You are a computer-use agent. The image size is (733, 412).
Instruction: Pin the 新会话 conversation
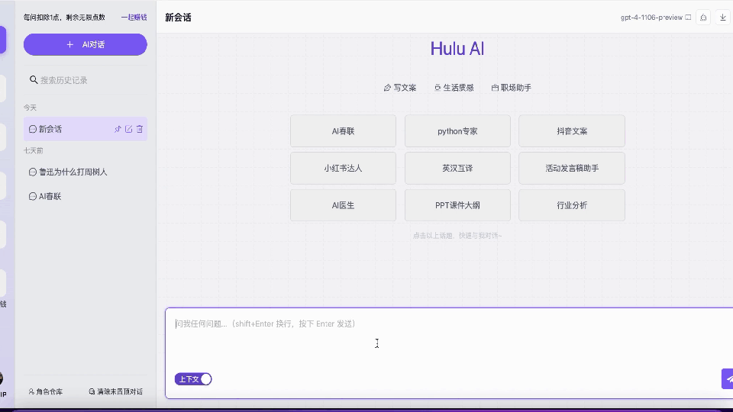pos(118,129)
